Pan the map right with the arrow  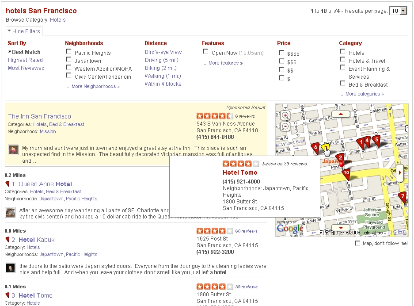(400, 173)
